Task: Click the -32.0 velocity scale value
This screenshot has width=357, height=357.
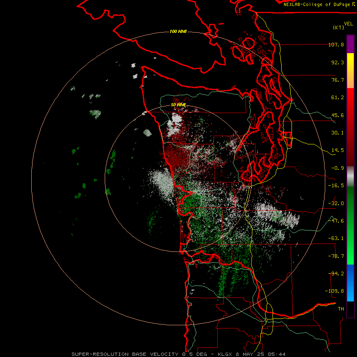Action: click(x=336, y=203)
